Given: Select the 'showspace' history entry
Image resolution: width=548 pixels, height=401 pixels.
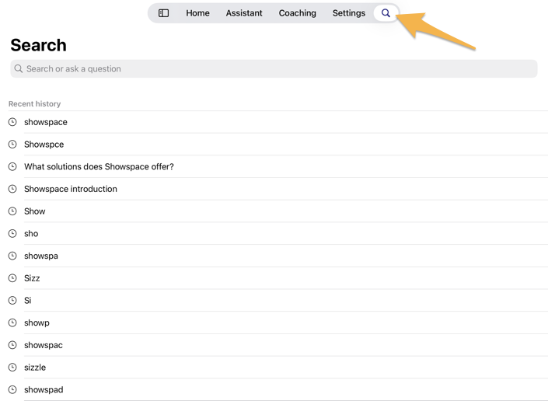Looking at the screenshot, I should (x=277, y=122).
